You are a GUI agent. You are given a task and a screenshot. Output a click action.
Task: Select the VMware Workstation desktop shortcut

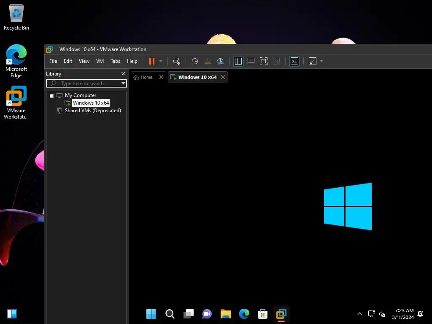[x=16, y=103]
